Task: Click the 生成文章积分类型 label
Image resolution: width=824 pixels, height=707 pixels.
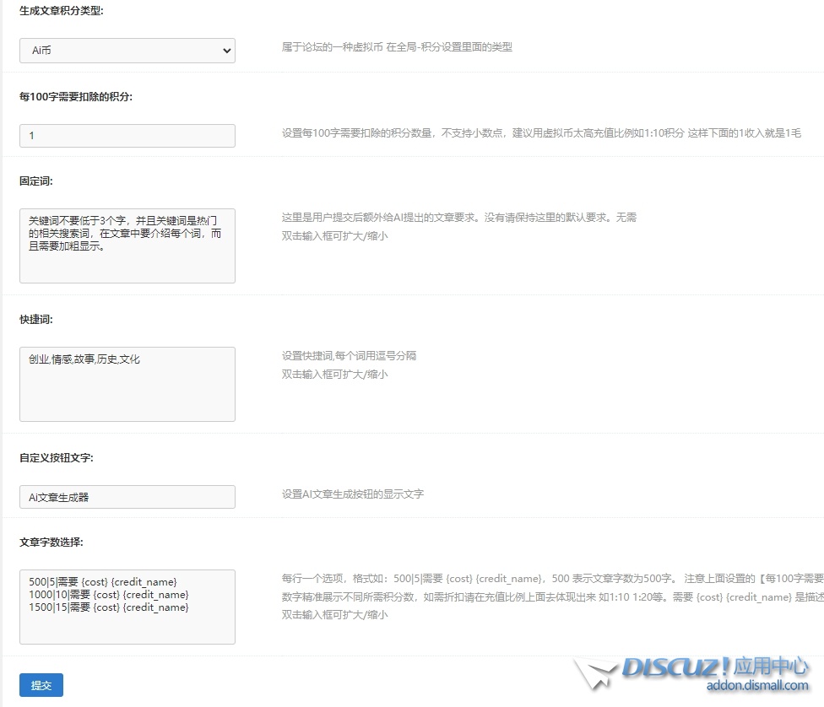Action: [62, 12]
